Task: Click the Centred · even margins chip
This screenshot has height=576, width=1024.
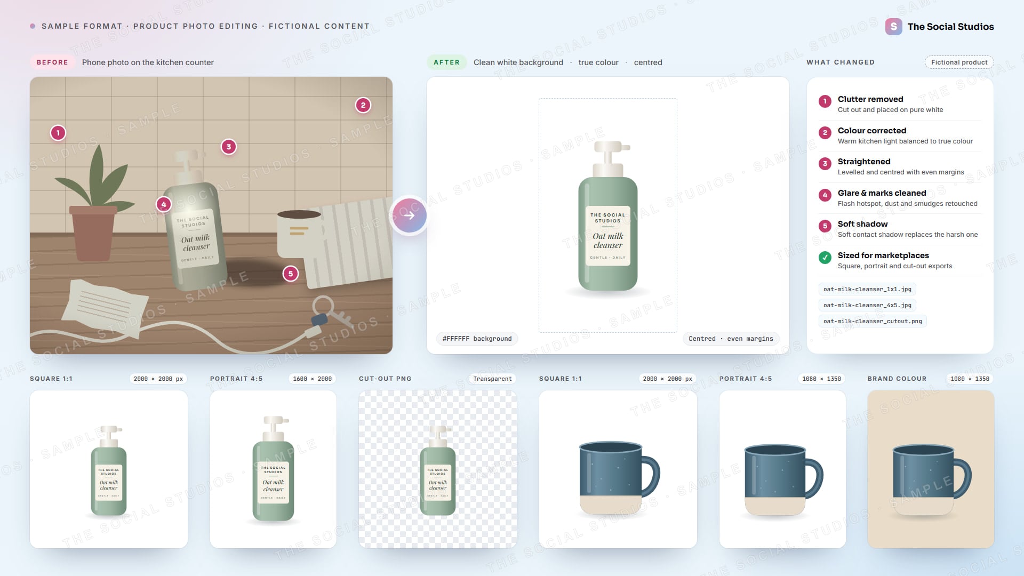Action: click(x=731, y=339)
